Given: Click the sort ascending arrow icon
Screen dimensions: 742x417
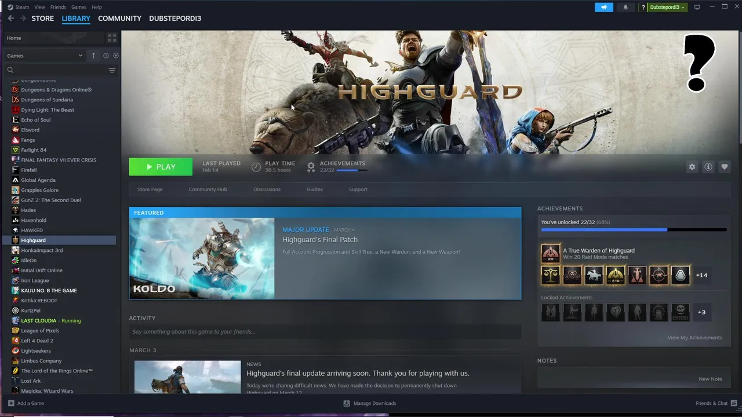Looking at the screenshot, I should click(93, 56).
